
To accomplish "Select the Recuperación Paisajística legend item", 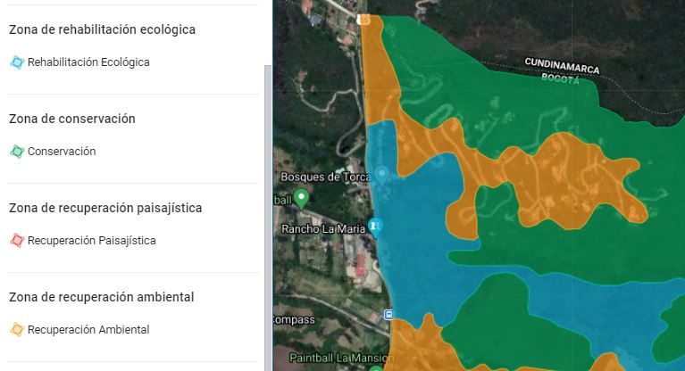I will pyautogui.click(x=91, y=241).
